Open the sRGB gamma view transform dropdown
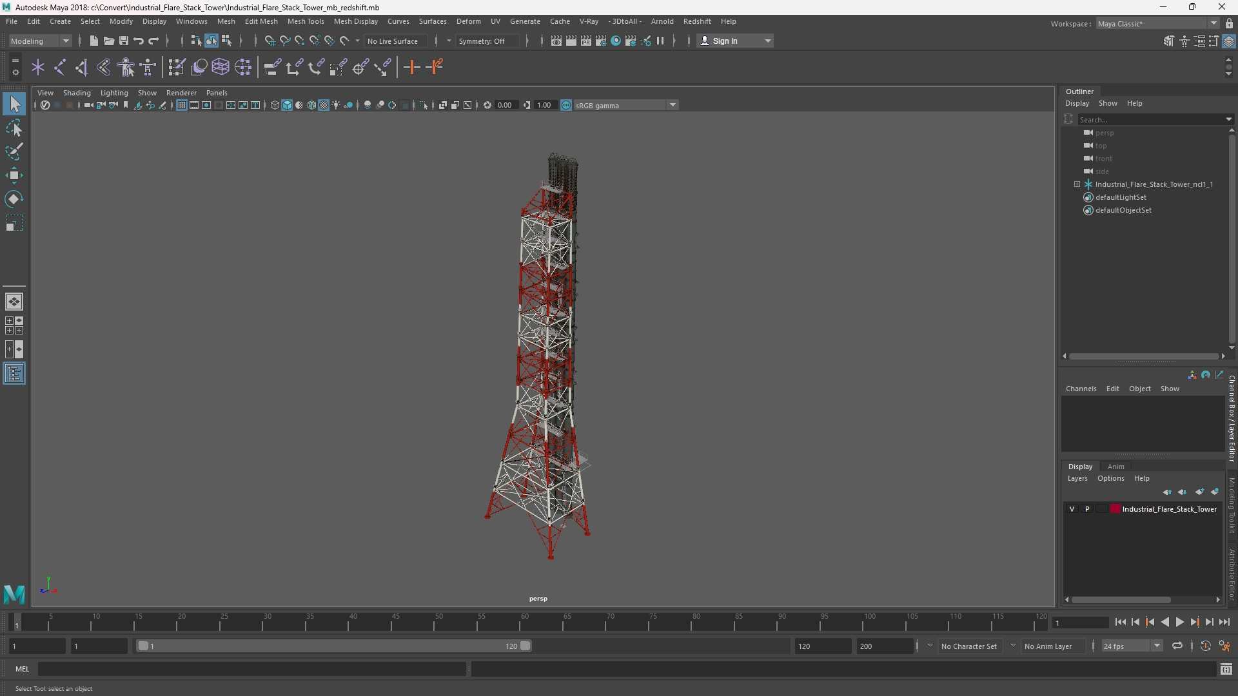1238x696 pixels. pos(625,105)
